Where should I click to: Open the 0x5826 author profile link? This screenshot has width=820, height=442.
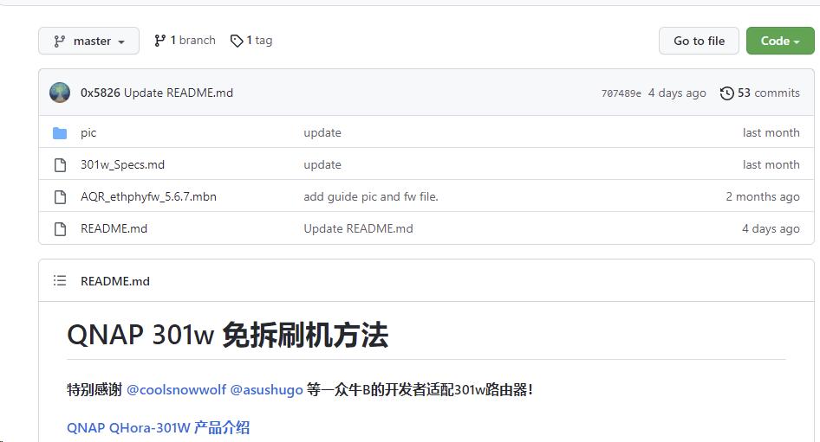tap(100, 93)
